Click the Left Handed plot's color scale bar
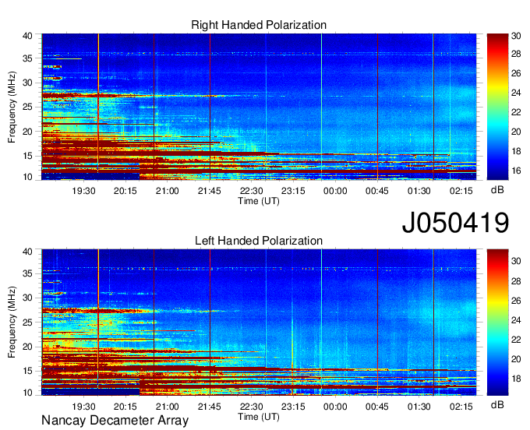This screenshot has width=530, height=430. (497, 322)
